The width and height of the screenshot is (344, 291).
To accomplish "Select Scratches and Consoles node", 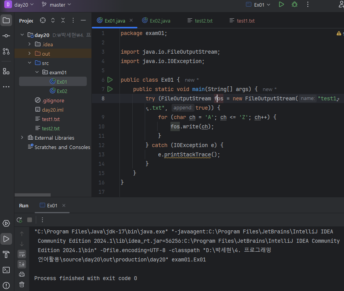I will [59, 147].
